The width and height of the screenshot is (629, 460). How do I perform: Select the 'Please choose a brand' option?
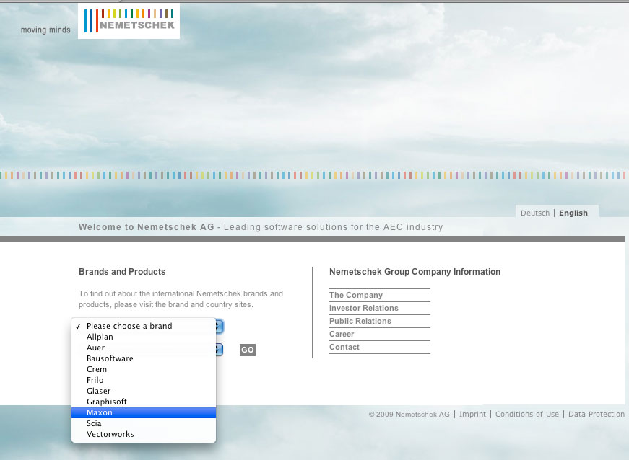point(144,326)
